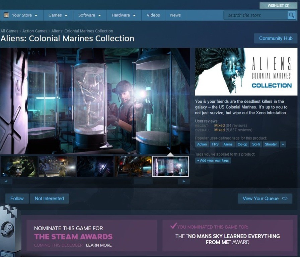Expand the Games dropdown menu

[x=58, y=15]
